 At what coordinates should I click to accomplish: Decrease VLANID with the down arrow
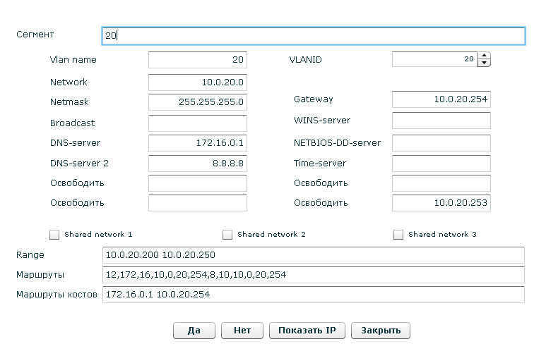pos(484,63)
